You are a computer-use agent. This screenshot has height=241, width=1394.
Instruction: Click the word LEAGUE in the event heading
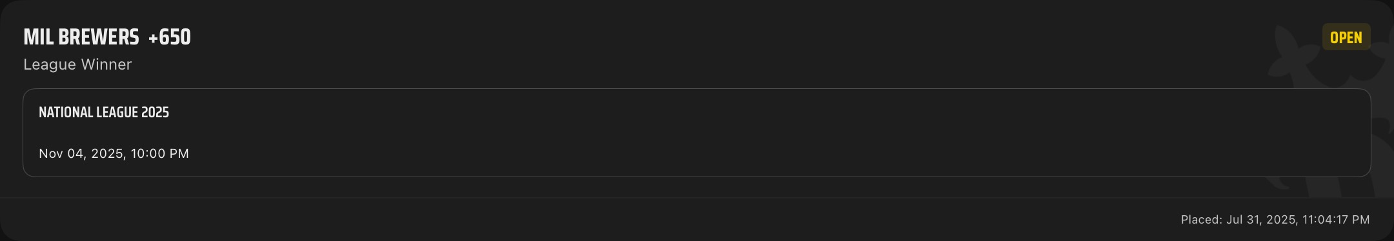coord(117,112)
